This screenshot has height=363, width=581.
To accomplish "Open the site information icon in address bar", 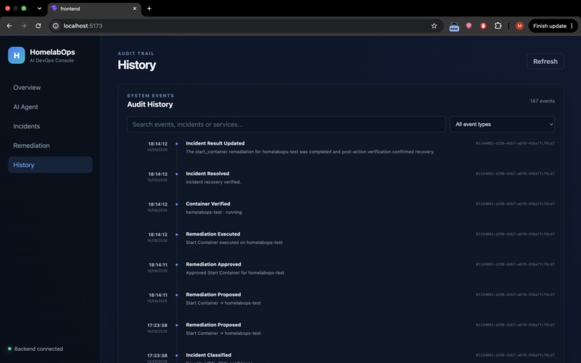I will [x=56, y=26].
